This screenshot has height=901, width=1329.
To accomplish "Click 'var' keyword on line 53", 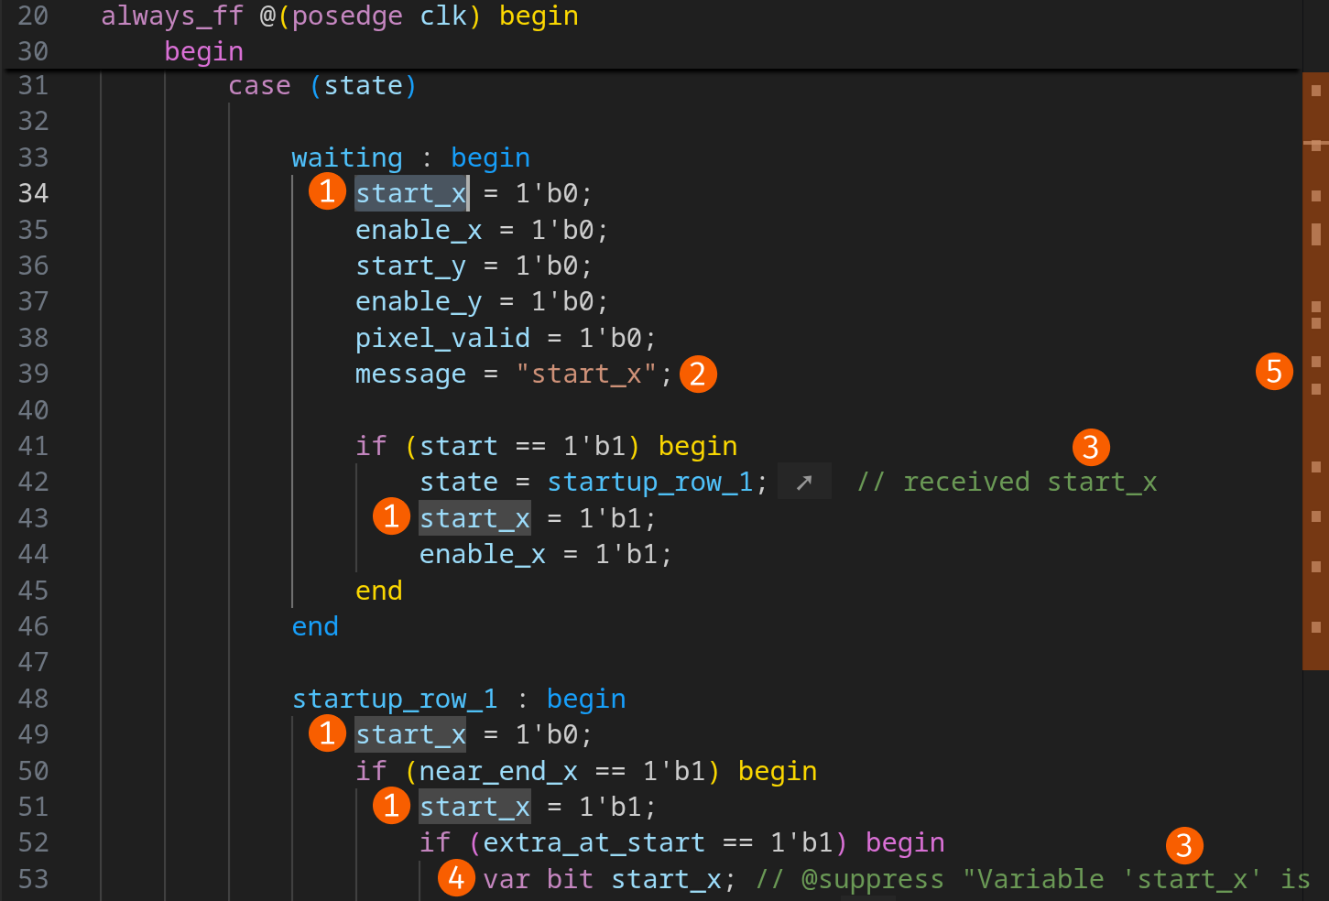I will [507, 880].
